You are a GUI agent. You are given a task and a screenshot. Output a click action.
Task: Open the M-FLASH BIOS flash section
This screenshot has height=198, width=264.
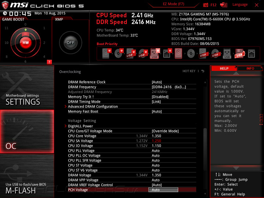click(27, 176)
